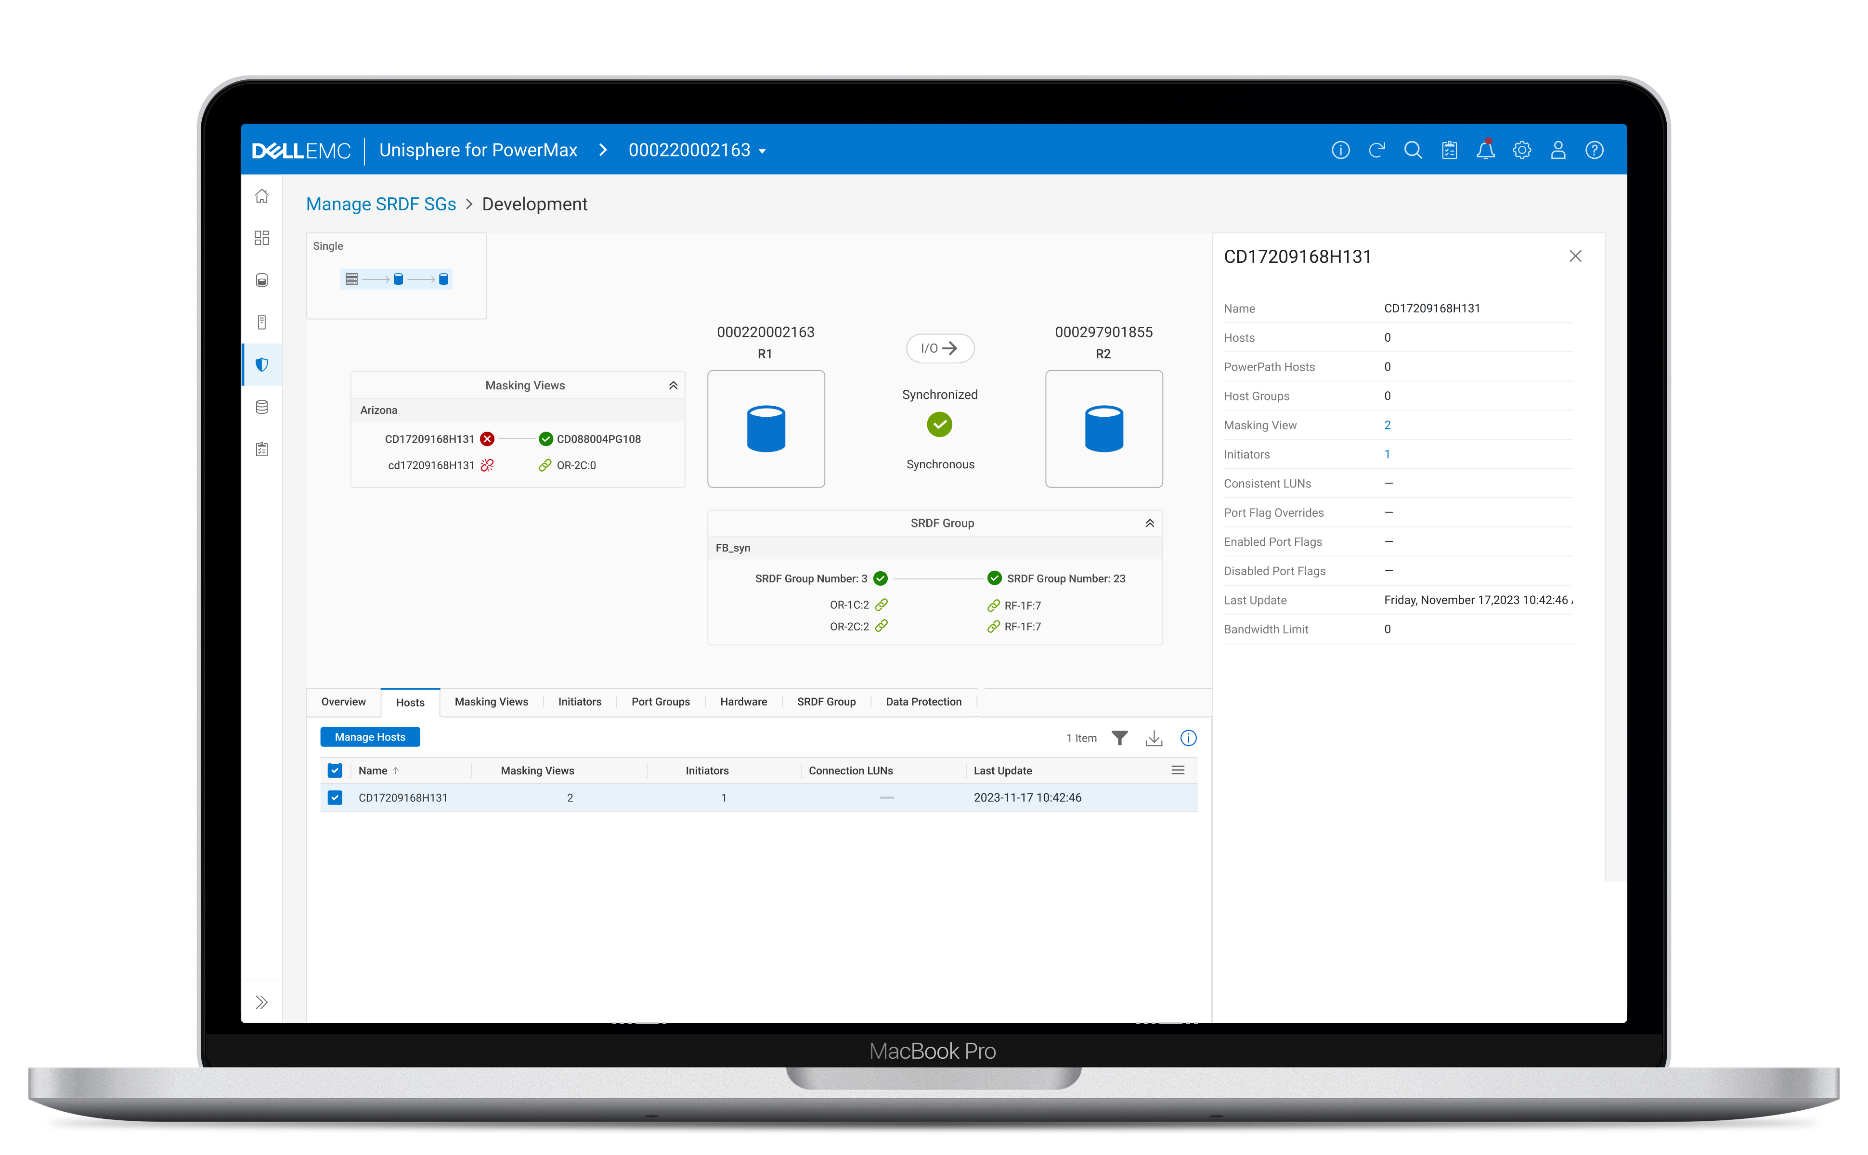Screen dimensions: 1868x1155
Task: Open Masking View count link 2
Action: point(1388,425)
